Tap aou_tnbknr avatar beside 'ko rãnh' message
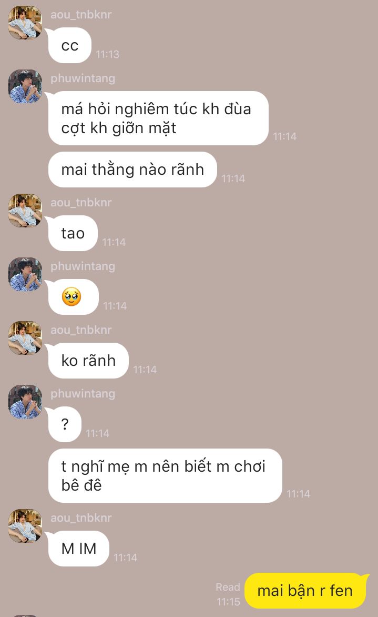 tap(25, 338)
